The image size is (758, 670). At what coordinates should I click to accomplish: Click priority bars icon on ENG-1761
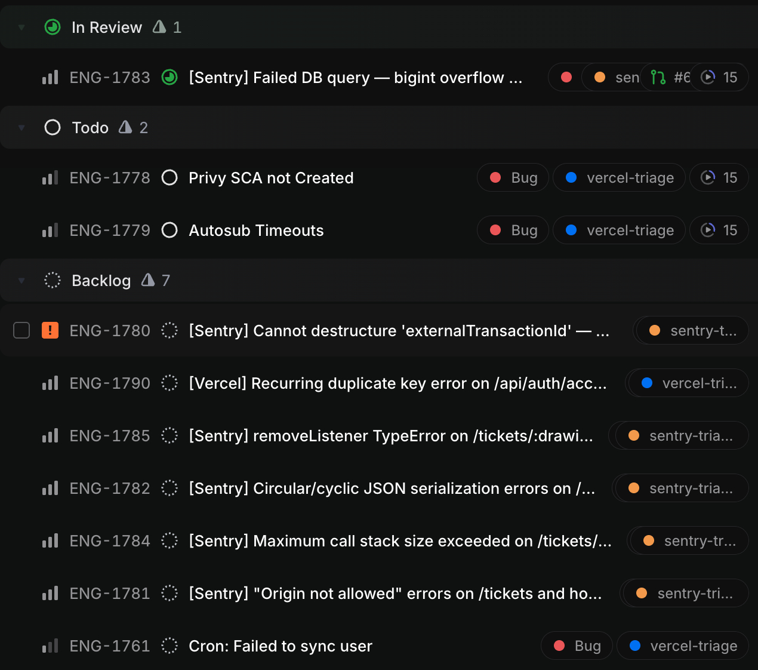point(50,646)
